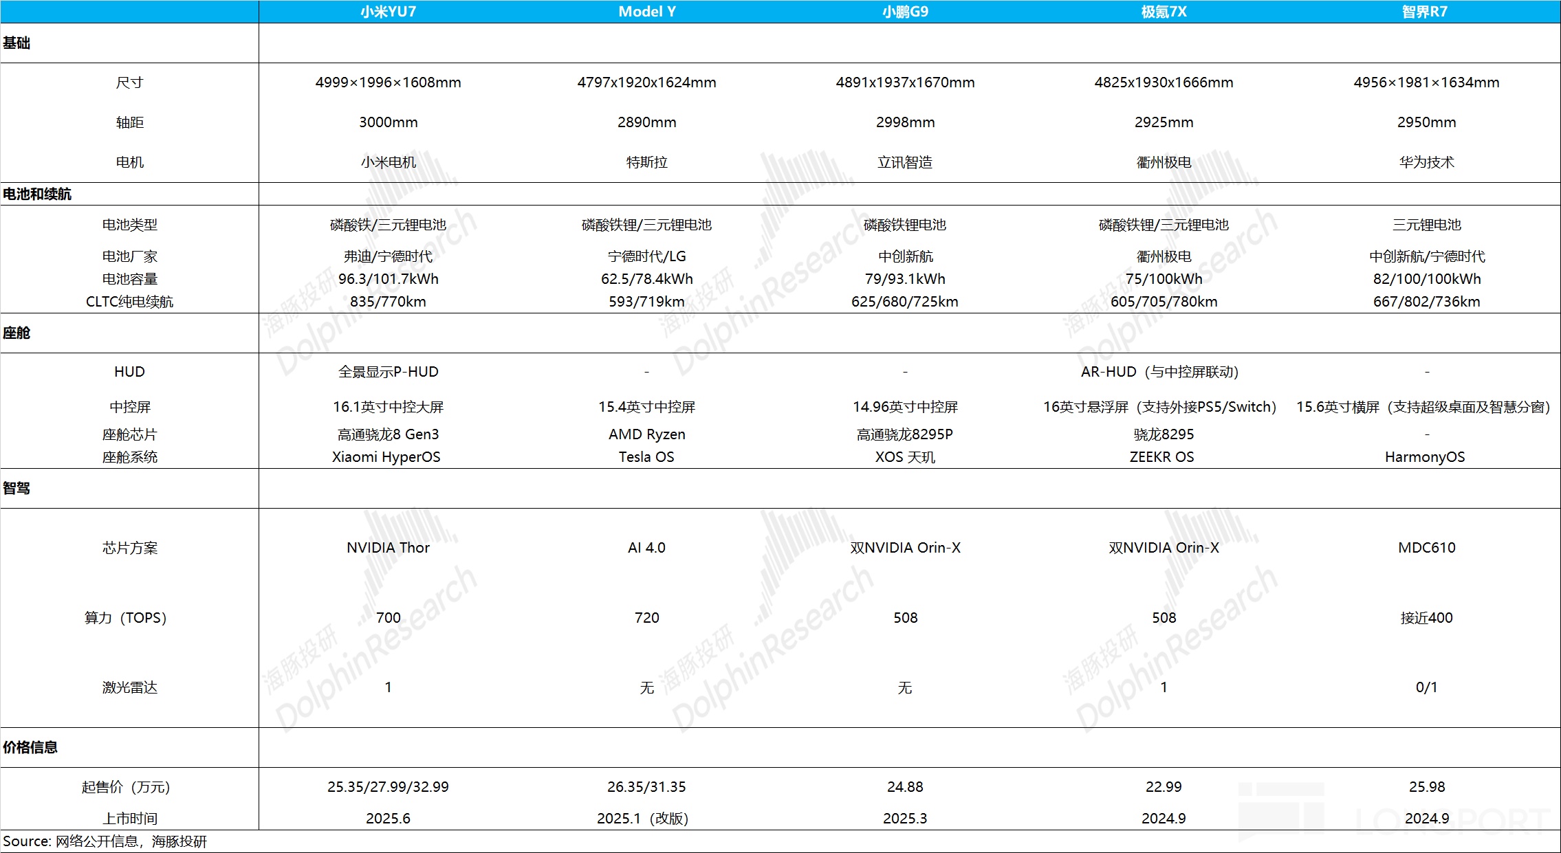Select the 小鹏G9 header cell
This screenshot has width=1561, height=853.
point(905,12)
